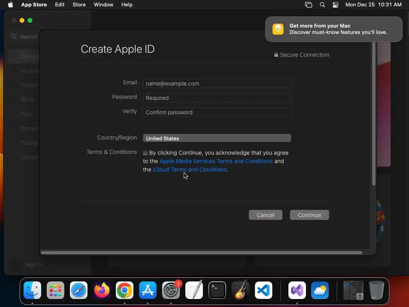Open Visual Studio Code from the Dock
Viewport: 409px width, 307px height.
(264, 290)
